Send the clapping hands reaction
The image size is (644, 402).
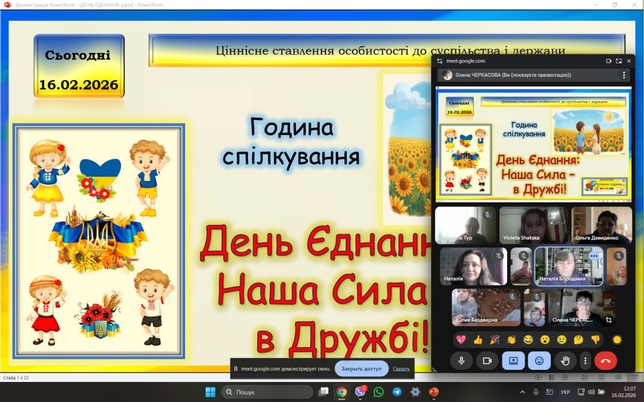511,340
